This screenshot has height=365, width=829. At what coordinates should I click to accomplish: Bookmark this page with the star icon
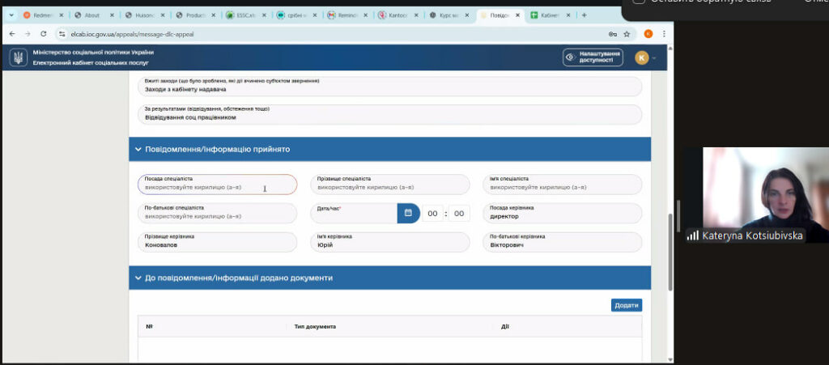coord(627,34)
